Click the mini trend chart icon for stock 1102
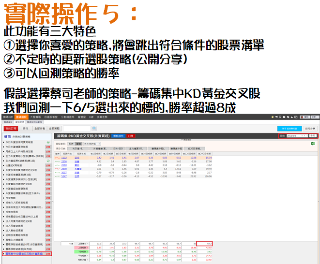Viewport: 320px width, 264px height. click(58, 158)
